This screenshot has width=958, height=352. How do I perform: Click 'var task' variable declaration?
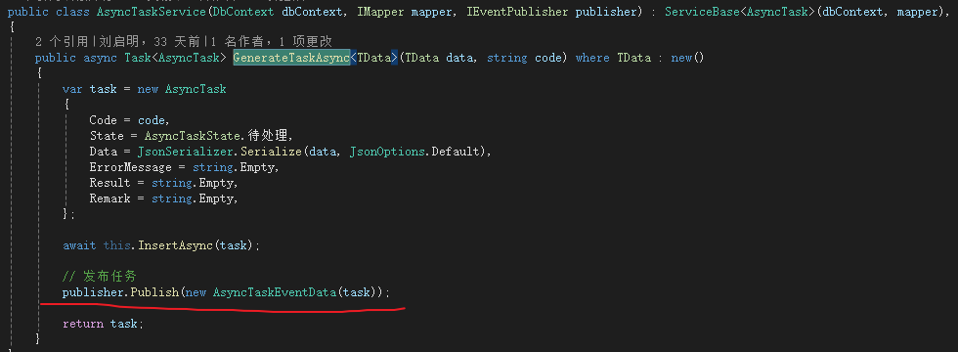click(x=90, y=89)
